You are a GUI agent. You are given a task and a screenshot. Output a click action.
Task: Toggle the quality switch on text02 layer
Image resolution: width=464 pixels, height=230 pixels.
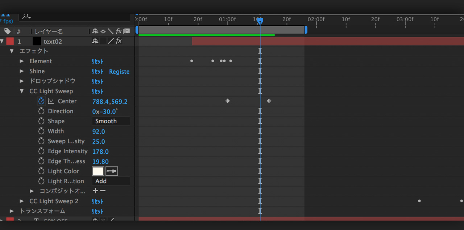point(111,41)
